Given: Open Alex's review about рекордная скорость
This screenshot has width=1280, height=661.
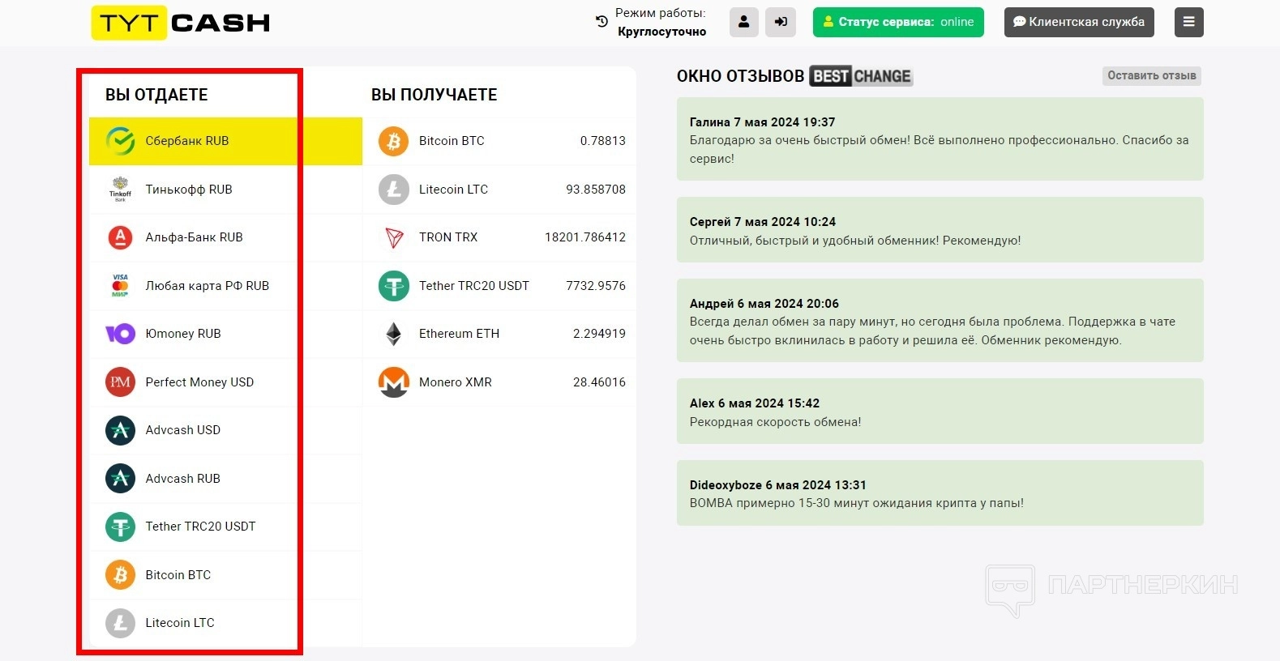Looking at the screenshot, I should 940,412.
